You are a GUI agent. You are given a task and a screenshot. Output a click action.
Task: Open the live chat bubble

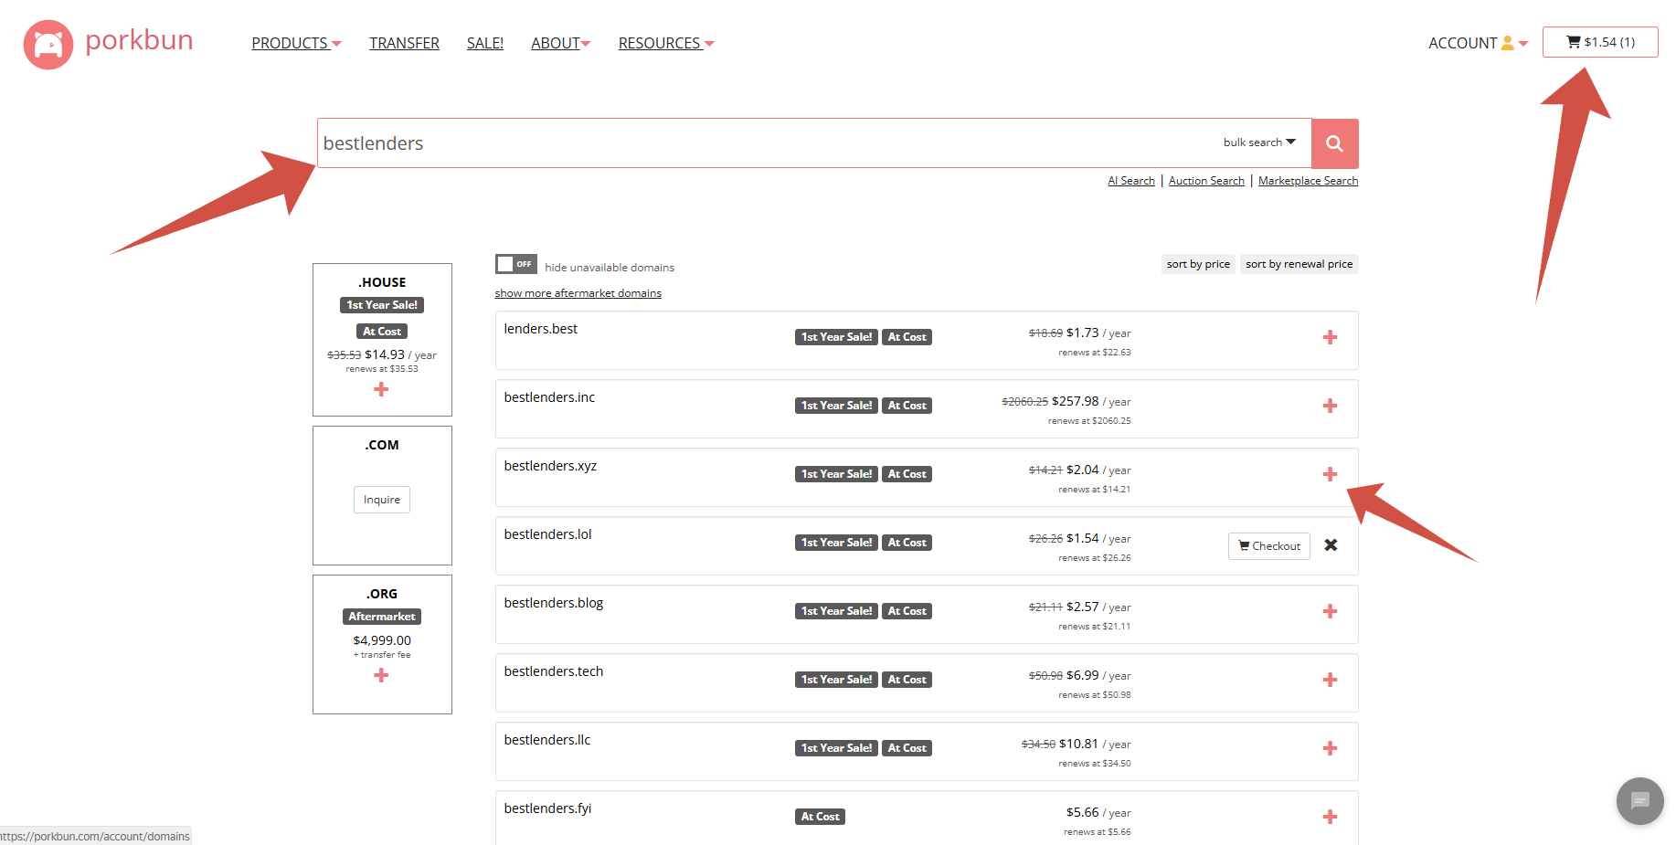(1639, 801)
